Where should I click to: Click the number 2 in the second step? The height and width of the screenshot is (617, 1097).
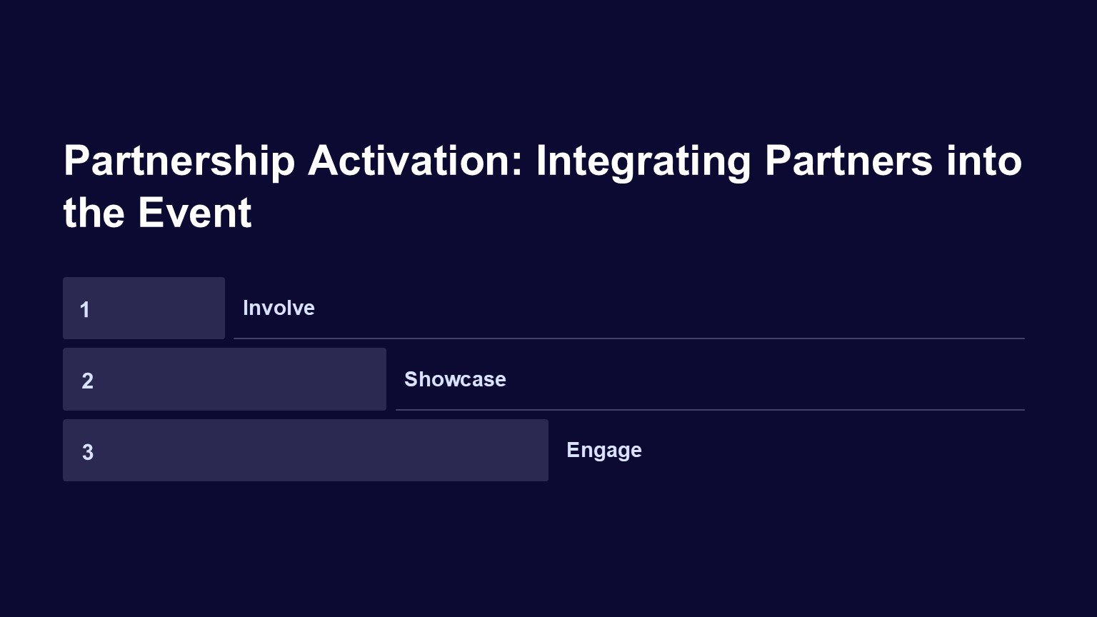[87, 381]
